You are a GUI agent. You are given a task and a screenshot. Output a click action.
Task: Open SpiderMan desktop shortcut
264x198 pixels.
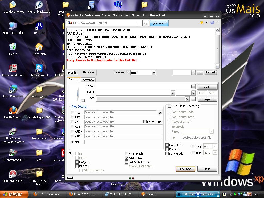pos(39,49)
